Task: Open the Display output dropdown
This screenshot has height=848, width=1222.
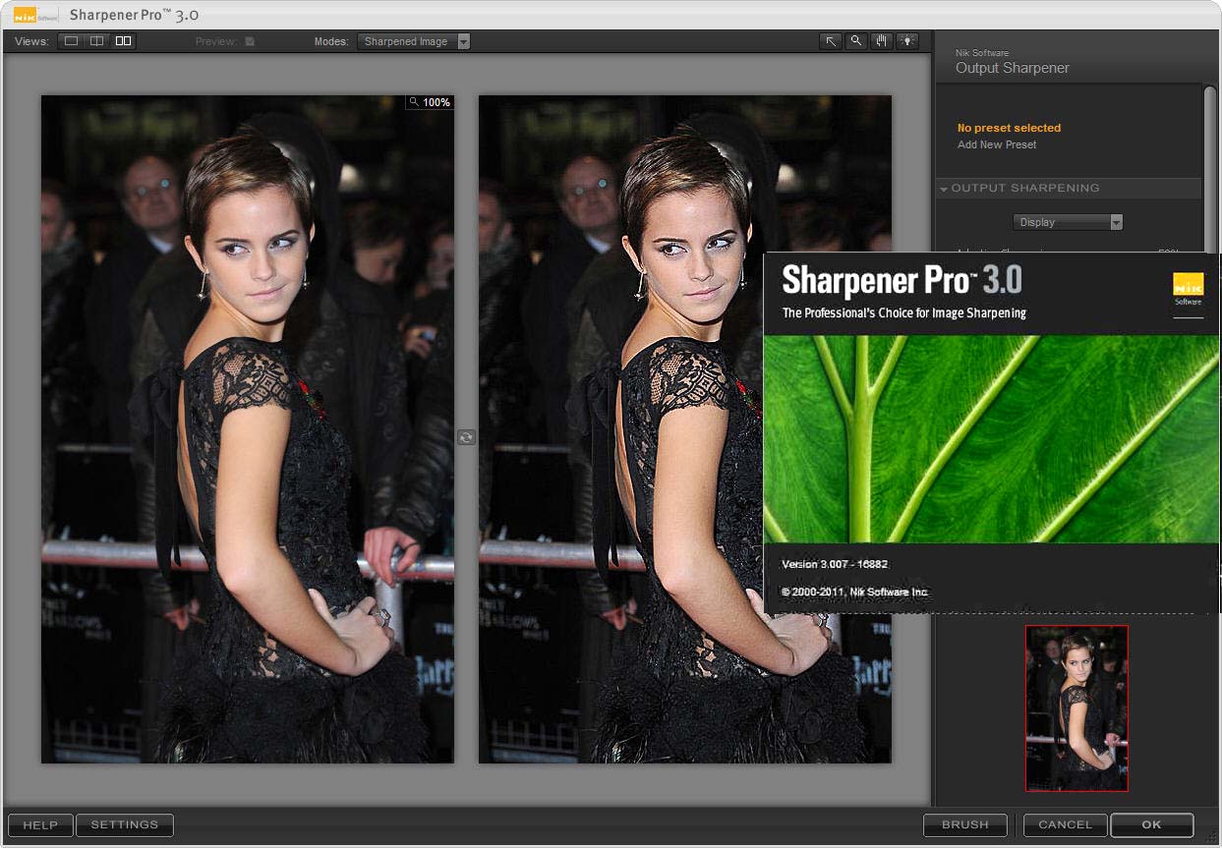Action: pos(1068,222)
